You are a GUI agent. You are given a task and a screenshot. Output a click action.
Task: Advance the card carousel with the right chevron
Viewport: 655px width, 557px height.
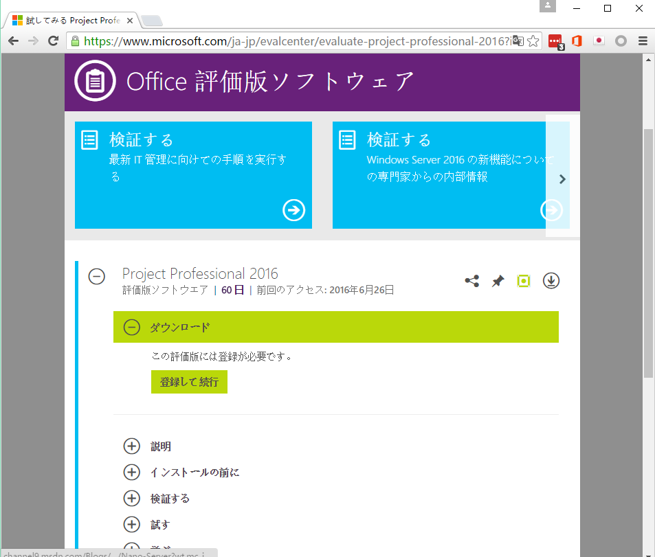click(562, 179)
